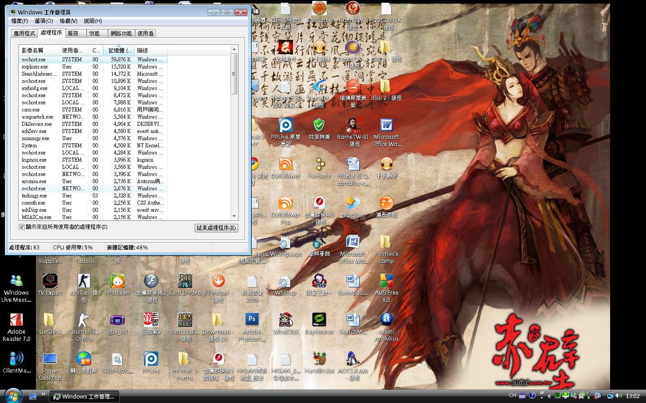Expand the Quick Launch overflow chevron
Viewport: 646px width, 403px height.
(44, 394)
